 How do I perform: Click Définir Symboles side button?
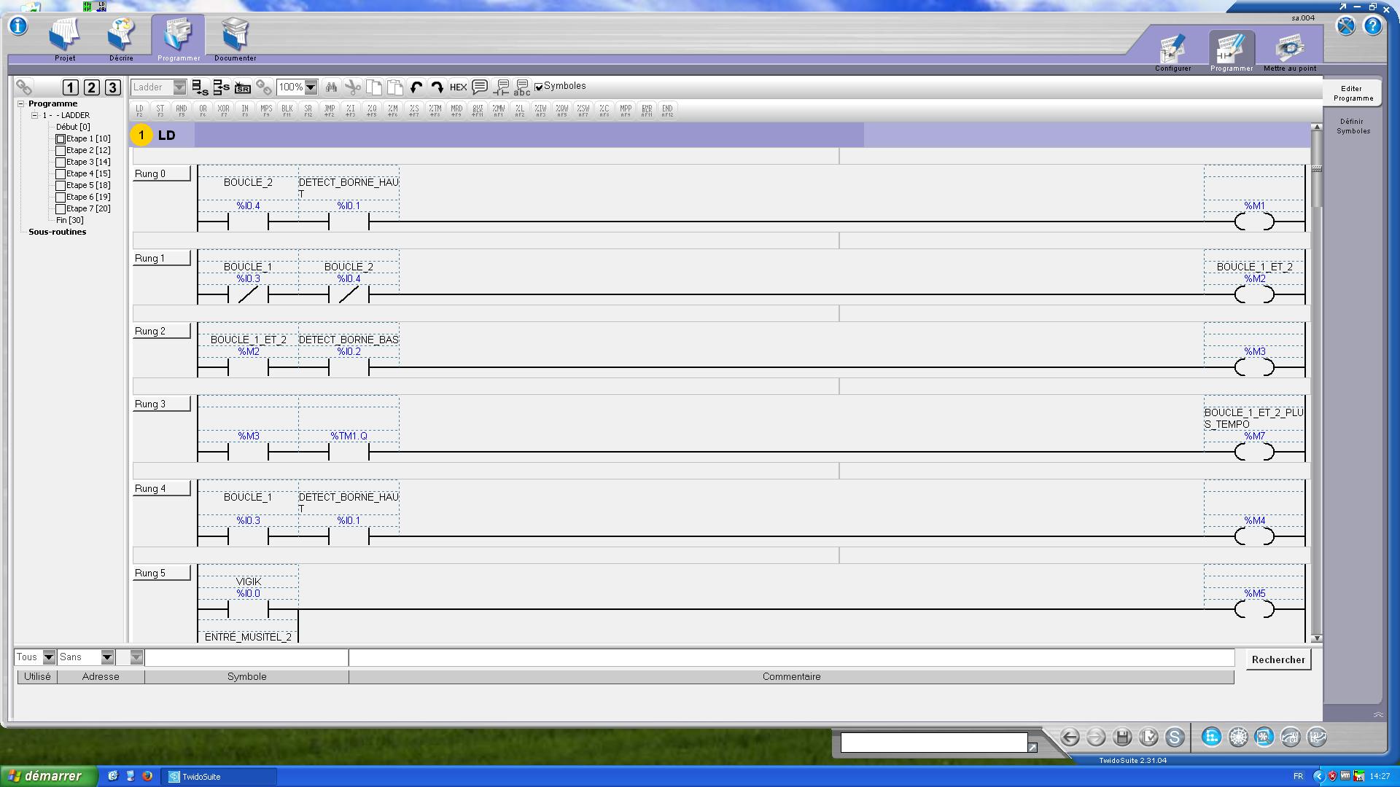point(1353,126)
